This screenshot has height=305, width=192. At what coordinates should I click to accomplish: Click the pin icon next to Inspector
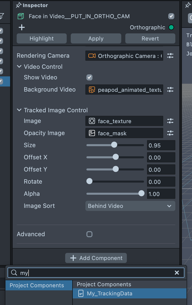point(19,5)
